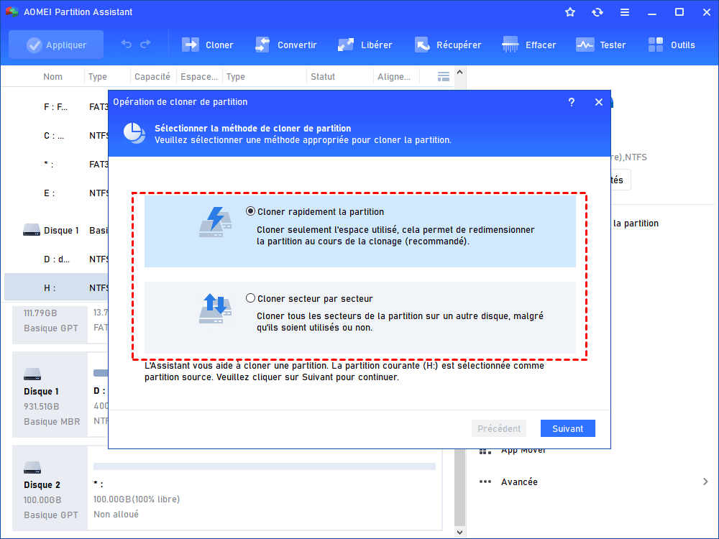719x539 pixels.
Task: Open the Tester tool
Action: [x=600, y=45]
